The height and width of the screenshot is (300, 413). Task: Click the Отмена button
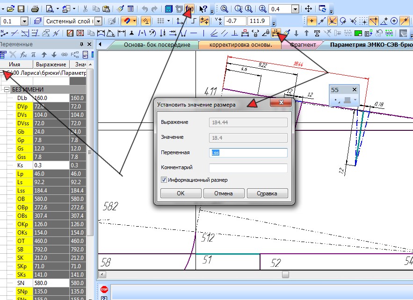point(223,193)
